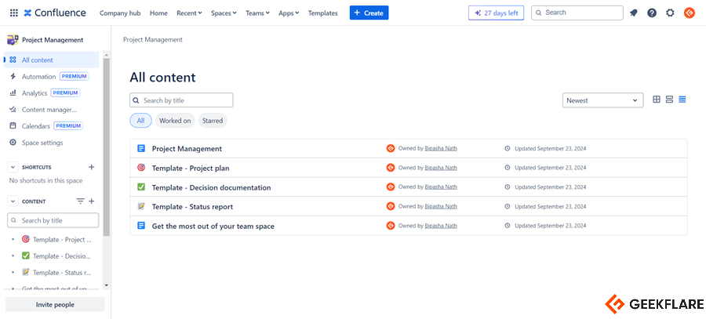The image size is (706, 319).
Task: Switch to the list view icon
Action: coord(682,100)
